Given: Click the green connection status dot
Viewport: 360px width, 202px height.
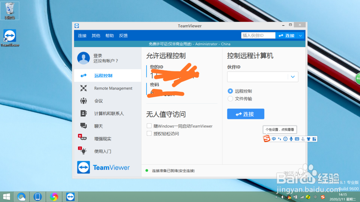Looking at the screenshot, I should tap(147, 170).
